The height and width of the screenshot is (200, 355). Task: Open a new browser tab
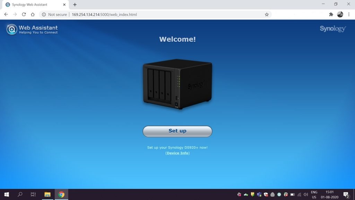(75, 5)
